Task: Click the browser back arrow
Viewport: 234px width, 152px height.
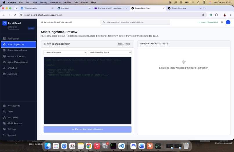Action: tap(3, 15)
